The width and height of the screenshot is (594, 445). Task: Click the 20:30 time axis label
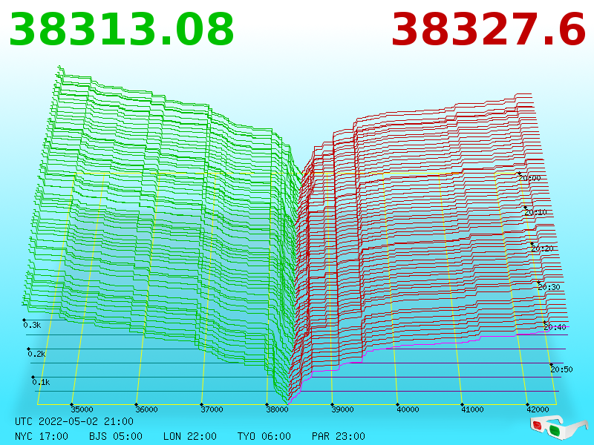[549, 287]
